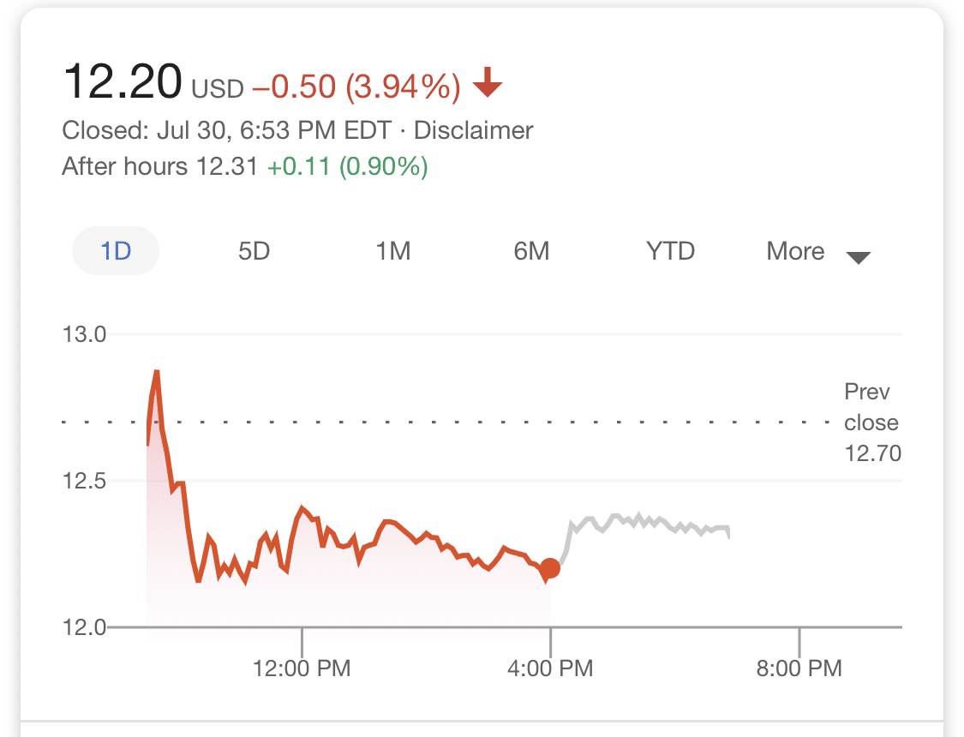Select the 6M timeframe
The width and height of the screenshot is (964, 737).
point(531,251)
